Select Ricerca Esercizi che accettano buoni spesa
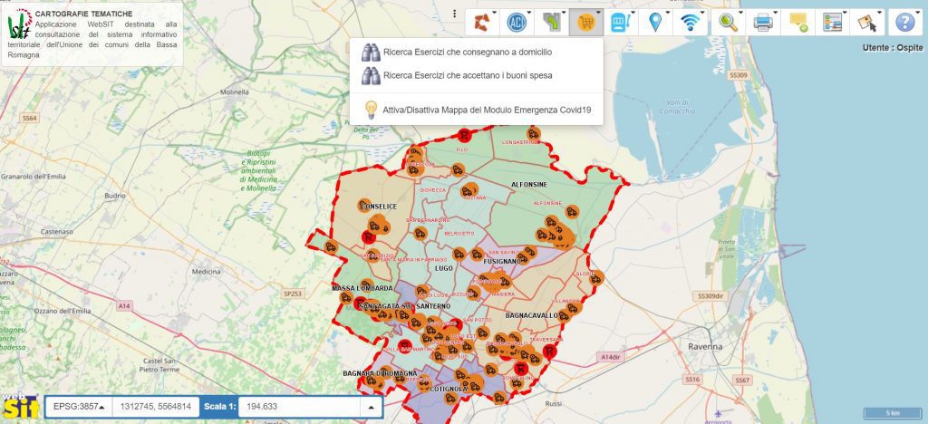Viewport: 928px width, 424px height. [x=467, y=75]
